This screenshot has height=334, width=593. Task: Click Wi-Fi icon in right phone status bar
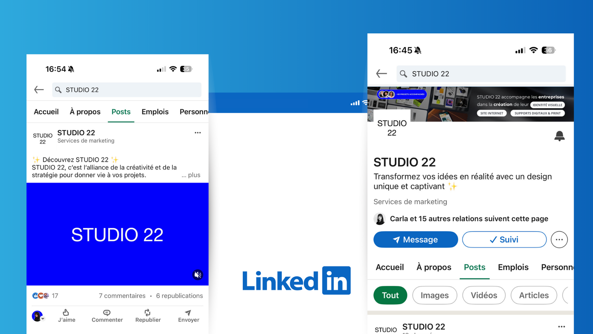coord(533,50)
